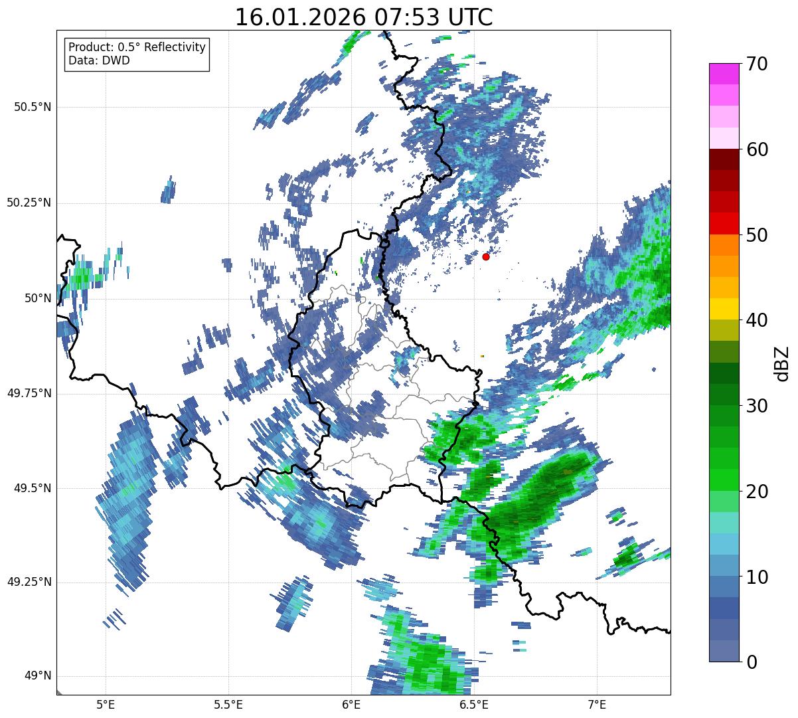
Task: Click the 7°E longitude label
Action: click(x=597, y=704)
